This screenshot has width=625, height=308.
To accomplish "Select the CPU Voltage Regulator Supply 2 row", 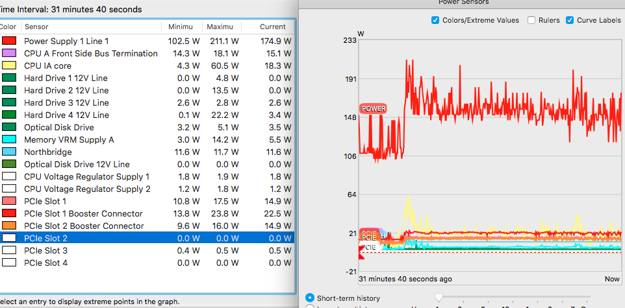I will pos(147,189).
